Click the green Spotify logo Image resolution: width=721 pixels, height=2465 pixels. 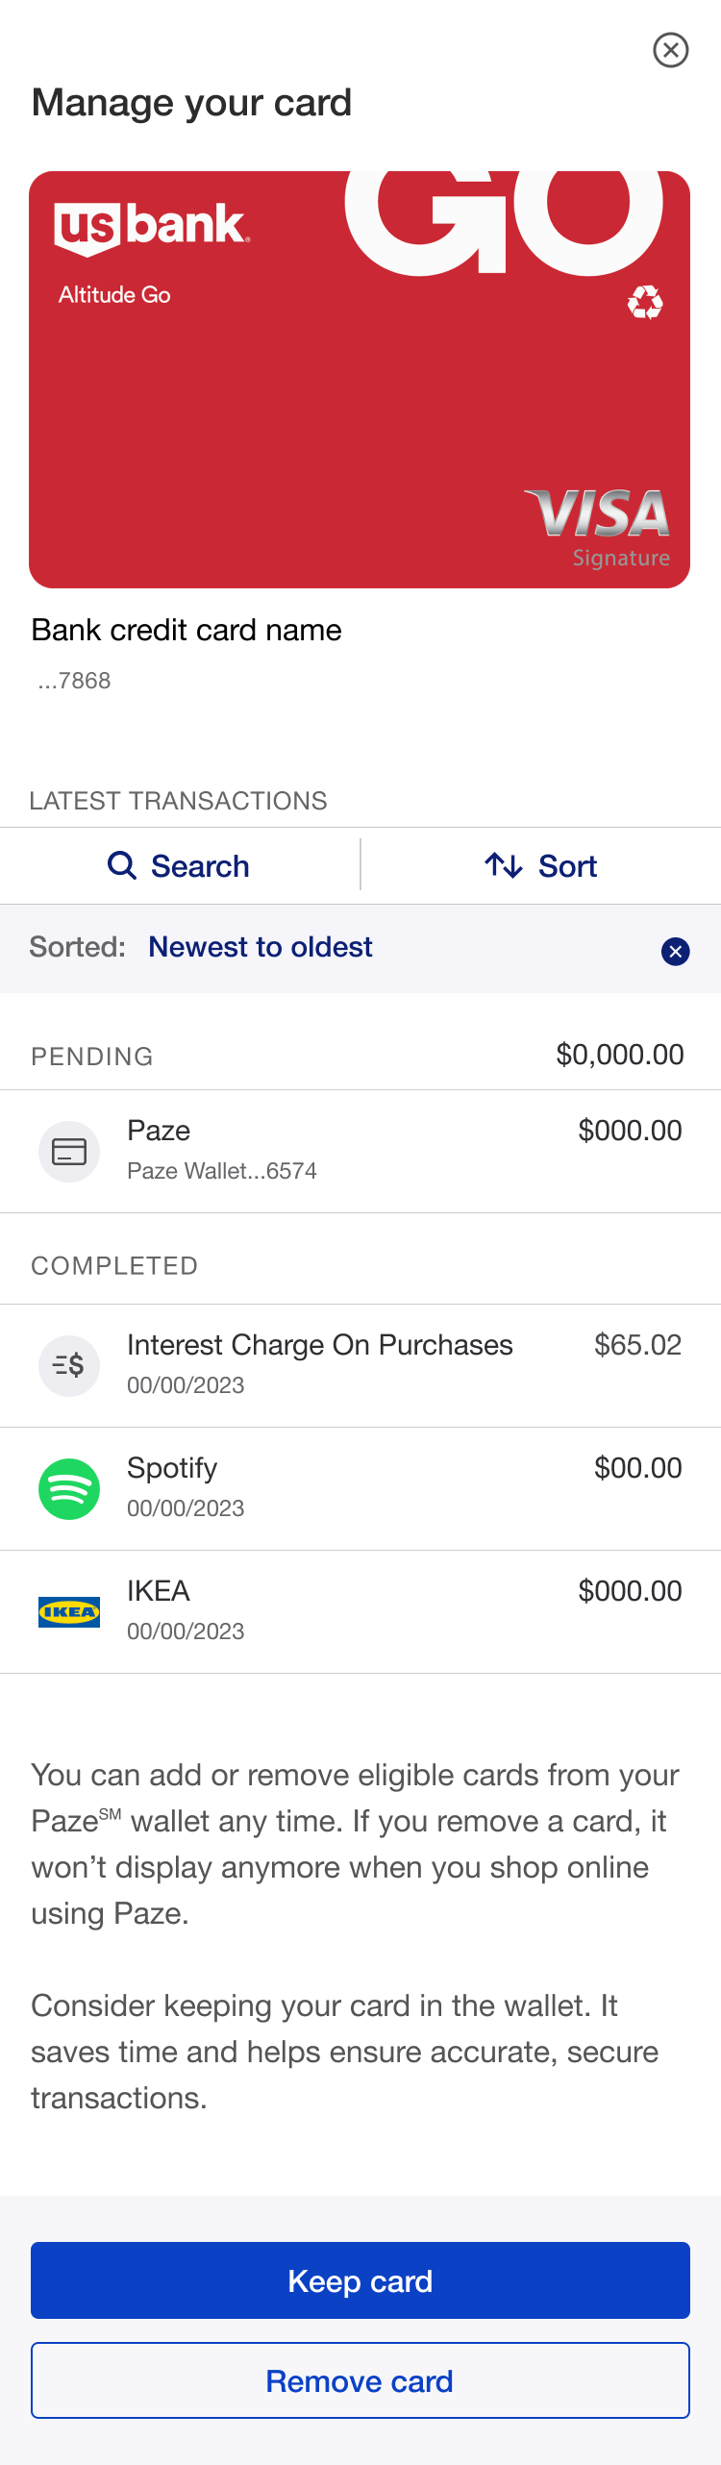click(69, 1488)
